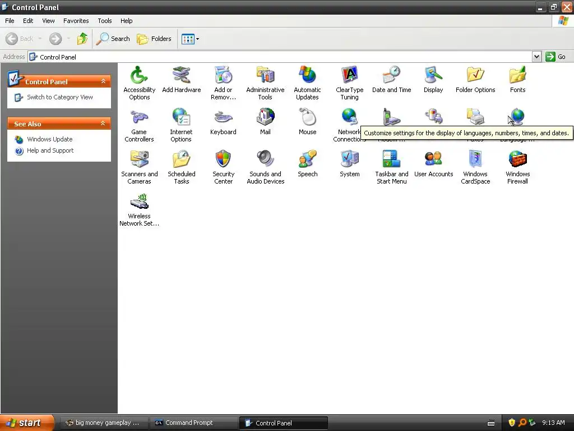Open Keyboard settings
The image size is (574, 431).
coord(223,122)
